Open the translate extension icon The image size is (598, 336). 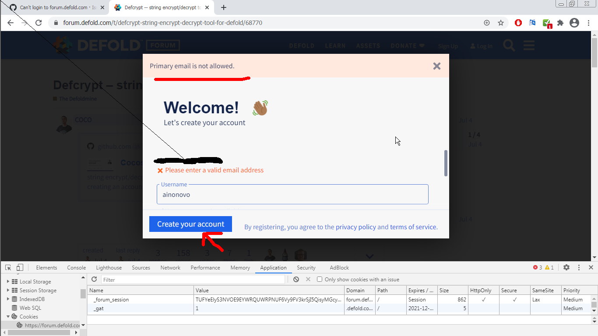tap(532, 22)
